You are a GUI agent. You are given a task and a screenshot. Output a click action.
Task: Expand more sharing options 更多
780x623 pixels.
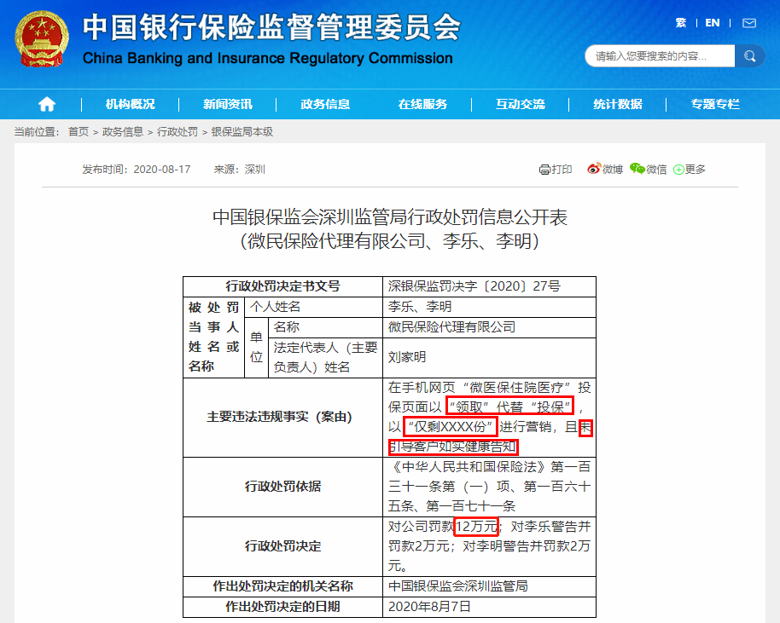(x=690, y=170)
